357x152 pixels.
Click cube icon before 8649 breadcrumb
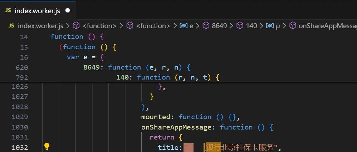coord(206,26)
